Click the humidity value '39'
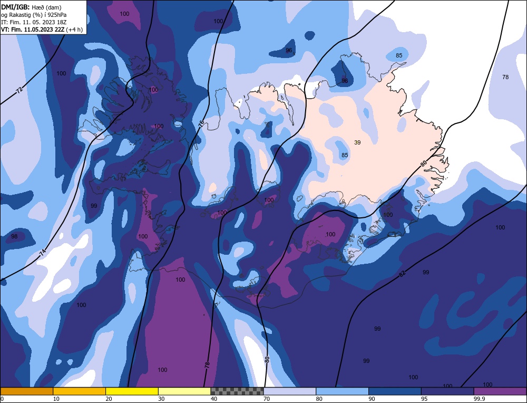527x403 pixels. pos(357,142)
